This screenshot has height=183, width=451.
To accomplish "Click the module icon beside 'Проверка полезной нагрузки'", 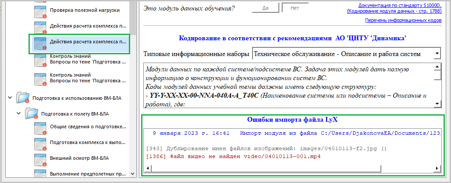I will tap(40, 10).
